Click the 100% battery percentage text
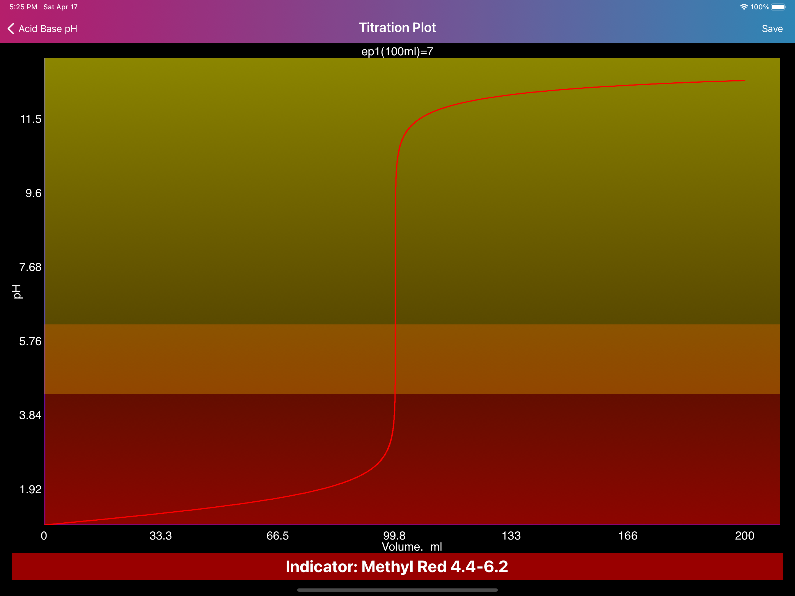Screen dimensions: 795x596 759,7
